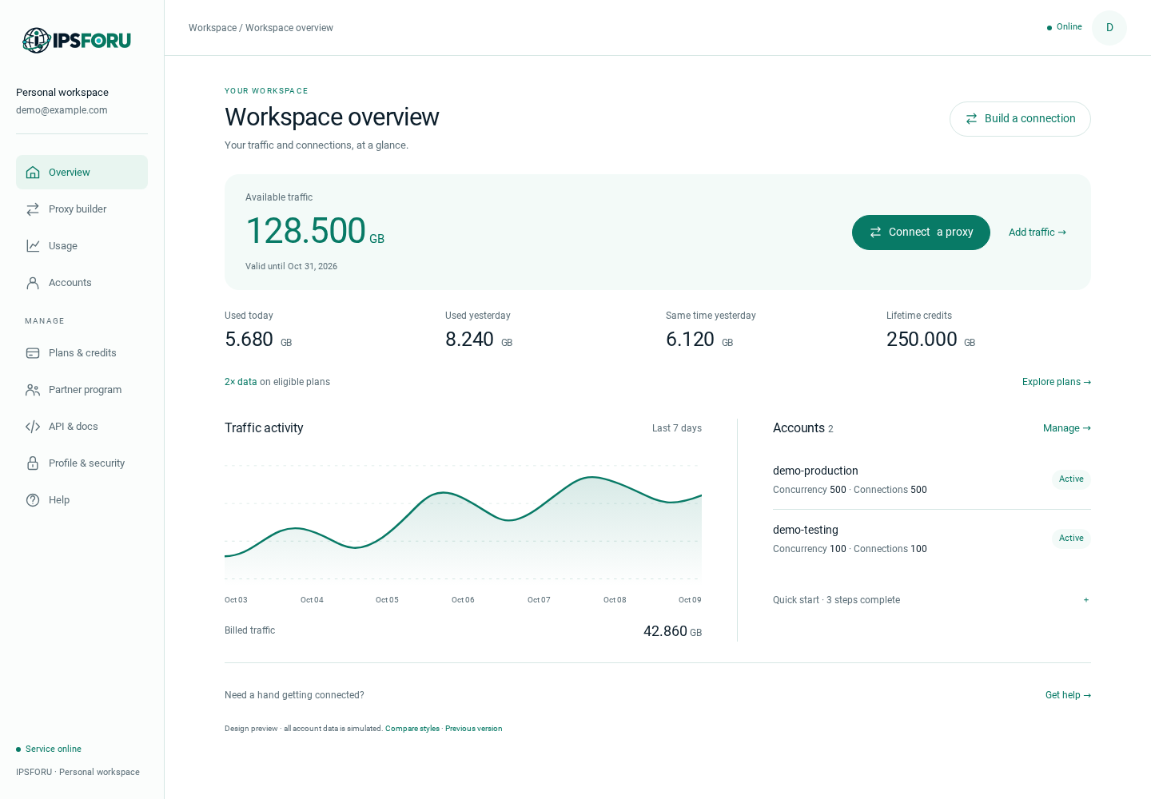1151x799 pixels.
Task: Click the Connect a proxy button
Action: pyautogui.click(x=921, y=233)
